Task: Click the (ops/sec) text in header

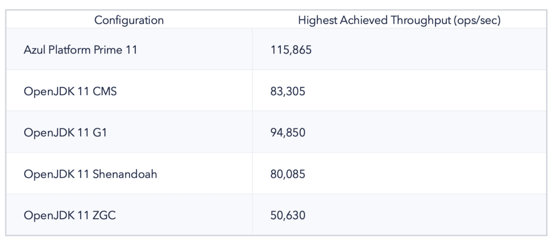Action: (x=476, y=20)
